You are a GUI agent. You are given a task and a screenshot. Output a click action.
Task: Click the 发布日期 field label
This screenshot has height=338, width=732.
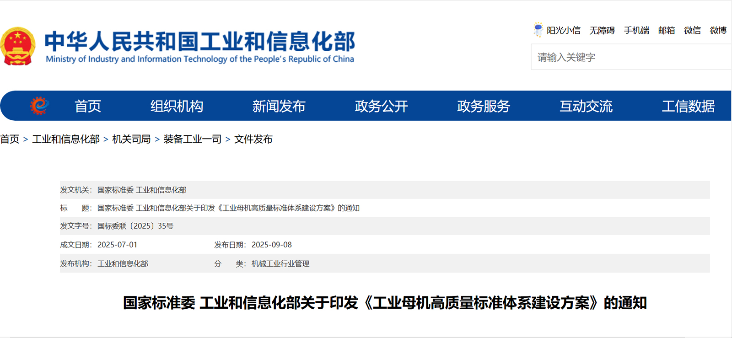coord(230,245)
